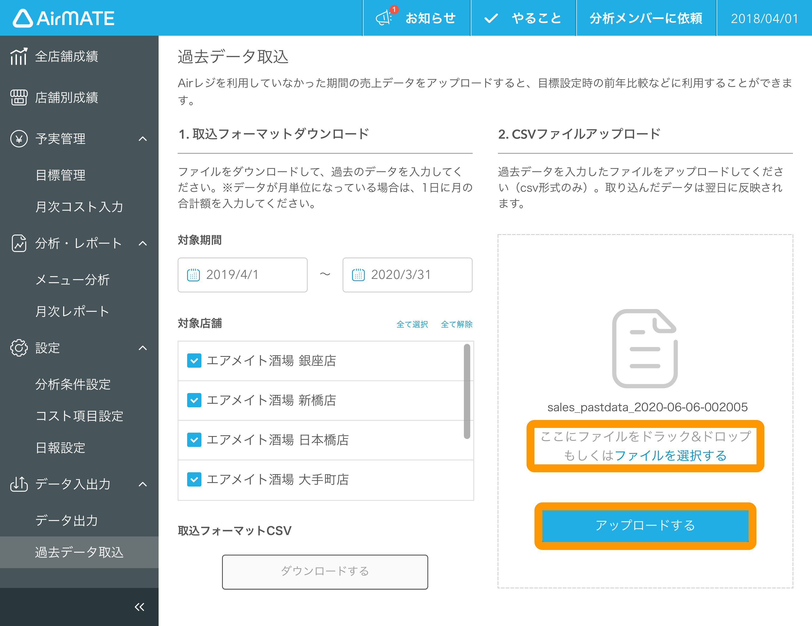Click the report icon for 分析・レポート
This screenshot has height=626, width=812.
point(19,243)
